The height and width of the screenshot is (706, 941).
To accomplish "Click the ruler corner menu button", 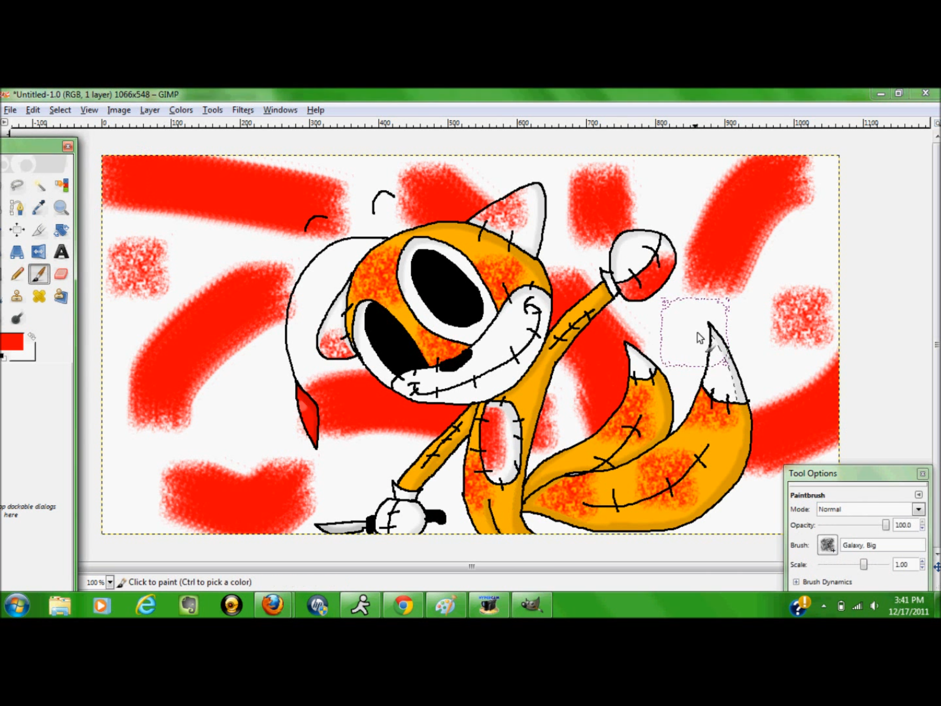I will [4, 122].
